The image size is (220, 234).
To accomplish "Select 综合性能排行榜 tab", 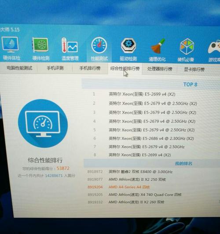I will [125, 68].
